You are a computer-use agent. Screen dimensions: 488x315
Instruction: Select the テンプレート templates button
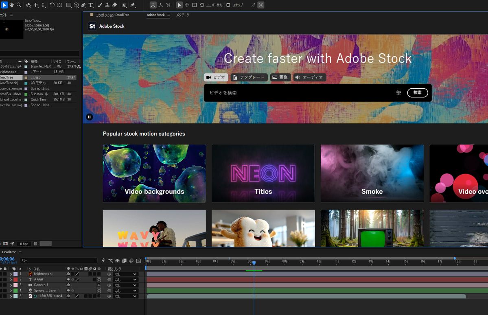[x=249, y=77]
